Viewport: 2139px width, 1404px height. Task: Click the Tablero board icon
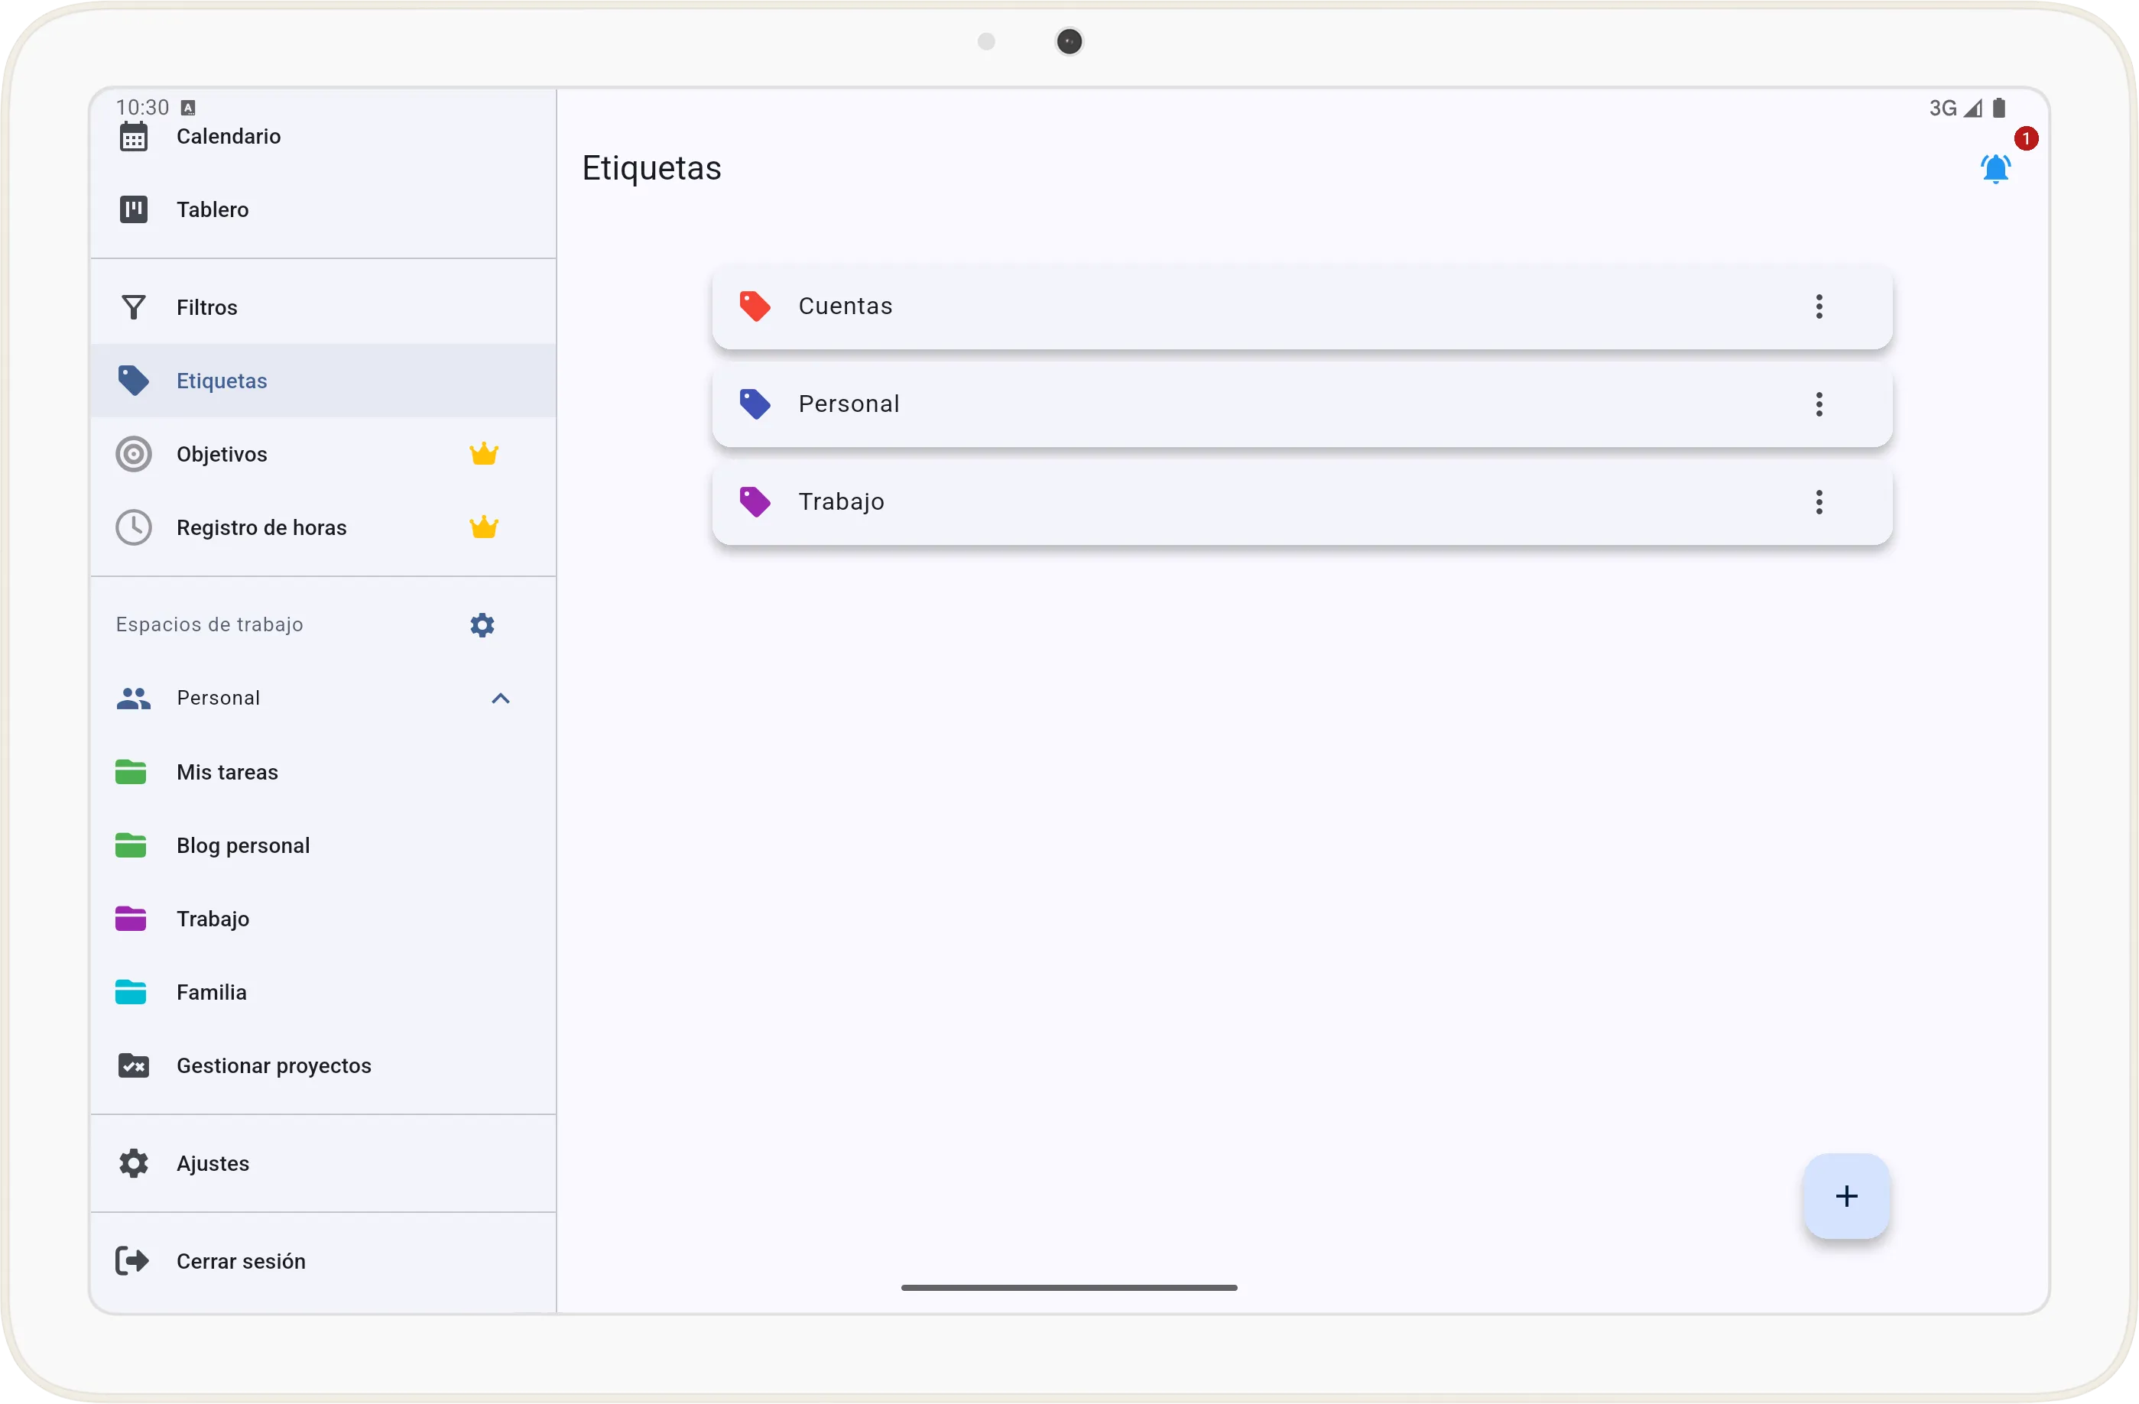pos(134,209)
